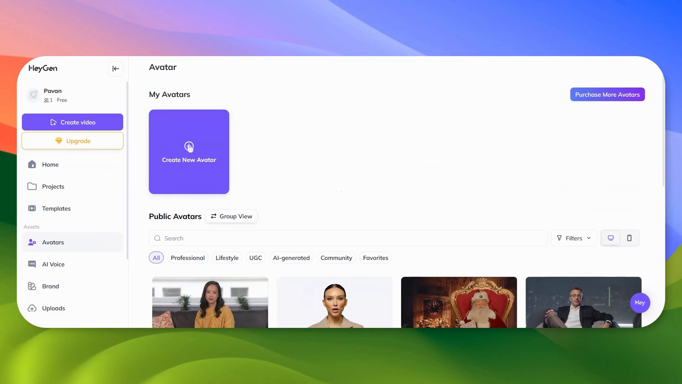Click the Home icon in the sidebar
Screen dimensions: 682x384
click(32, 164)
